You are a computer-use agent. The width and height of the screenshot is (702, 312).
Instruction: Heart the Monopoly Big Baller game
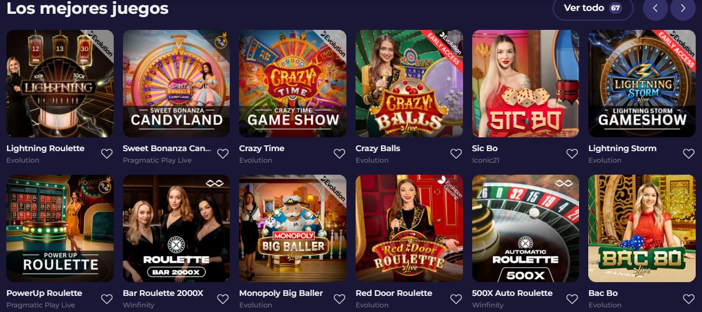[x=340, y=299]
